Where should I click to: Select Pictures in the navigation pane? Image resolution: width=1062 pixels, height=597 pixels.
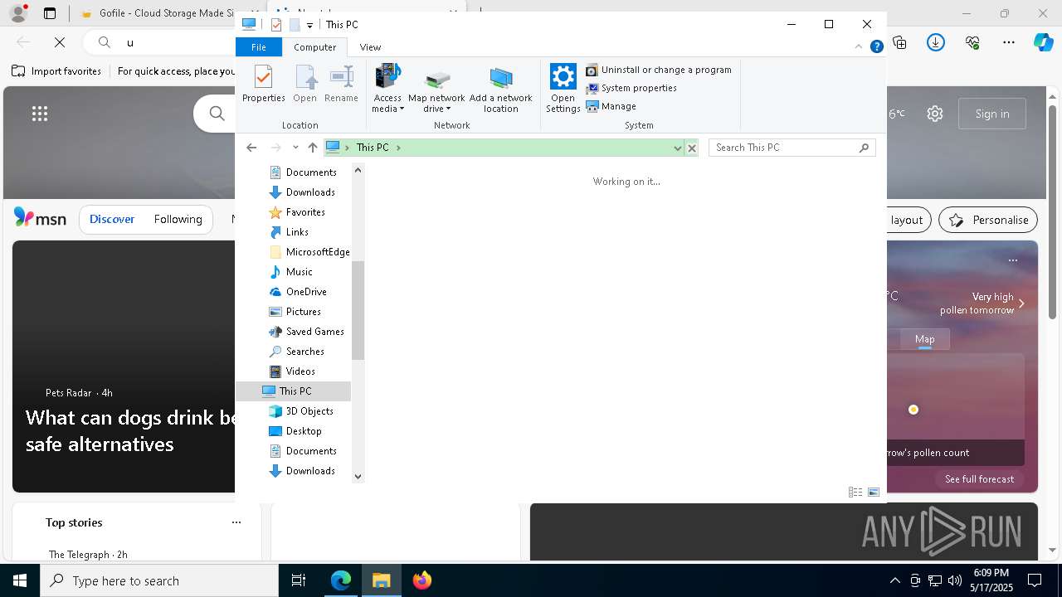(303, 312)
